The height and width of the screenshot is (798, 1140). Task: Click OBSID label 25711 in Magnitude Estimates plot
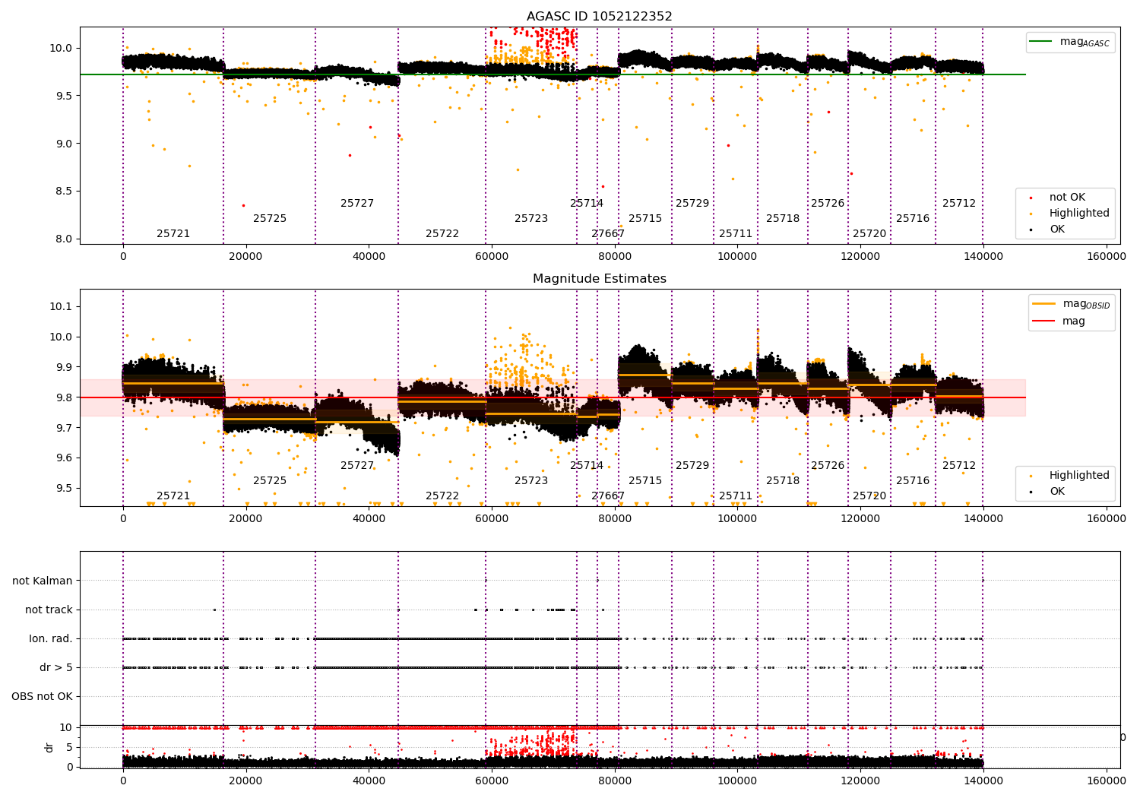tap(736, 496)
